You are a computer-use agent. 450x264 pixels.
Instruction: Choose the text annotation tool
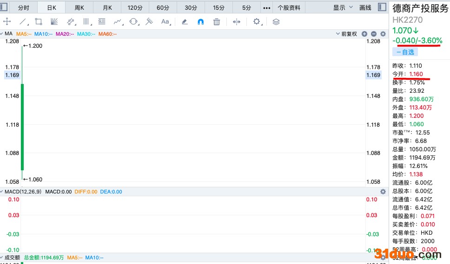[x=165, y=21]
